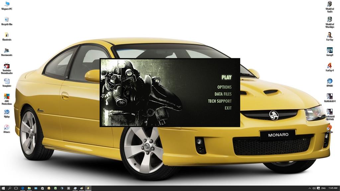
Task: Select TECH SUPPORT in the launcher
Action: 220,101
